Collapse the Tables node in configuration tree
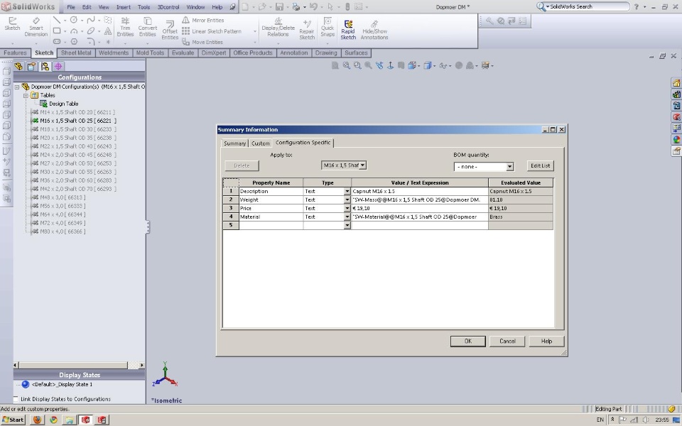The image size is (682, 426). point(26,95)
